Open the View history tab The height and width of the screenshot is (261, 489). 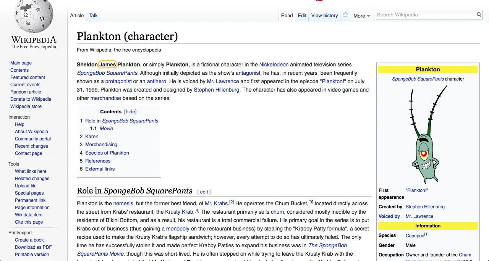coord(324,16)
